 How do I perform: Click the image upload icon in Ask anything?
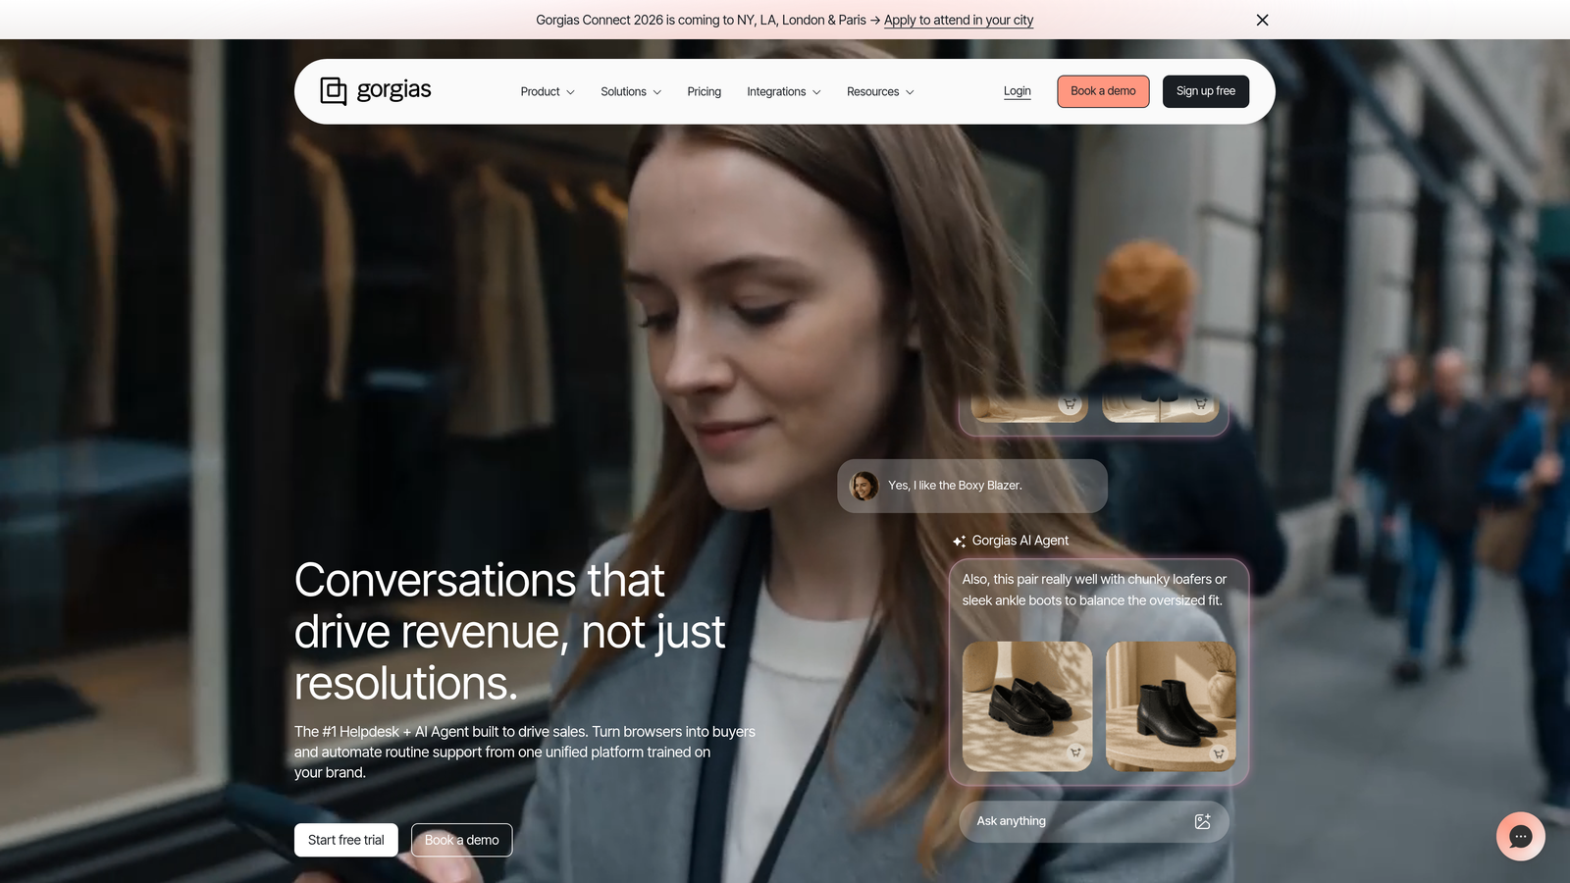(x=1202, y=821)
